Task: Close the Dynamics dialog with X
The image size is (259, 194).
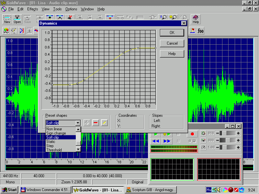Action: pyautogui.click(x=184, y=23)
